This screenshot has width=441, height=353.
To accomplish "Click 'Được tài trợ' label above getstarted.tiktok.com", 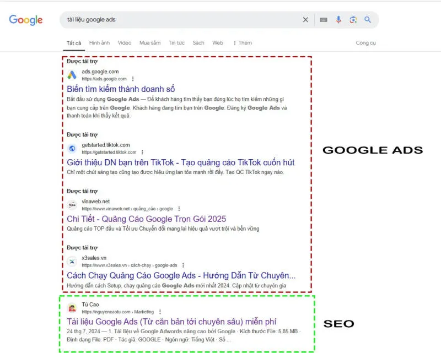I will 82,134.
